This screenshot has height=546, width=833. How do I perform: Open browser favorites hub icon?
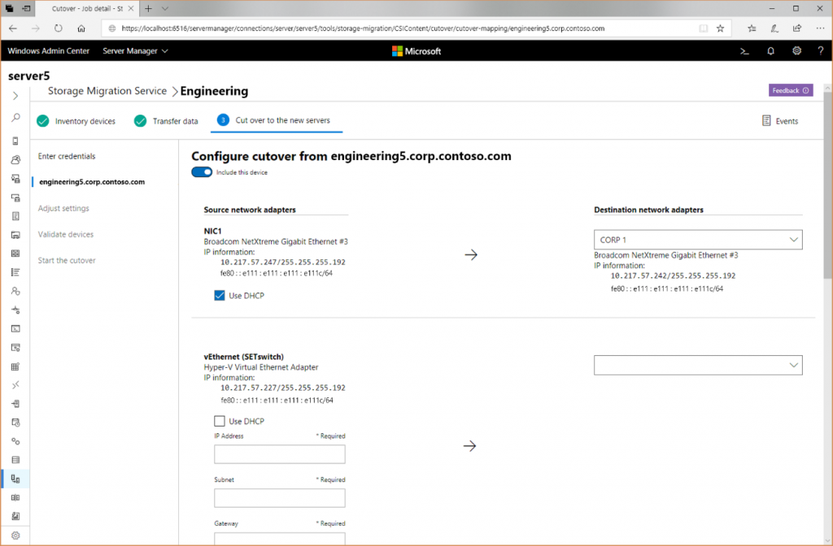pyautogui.click(x=752, y=28)
